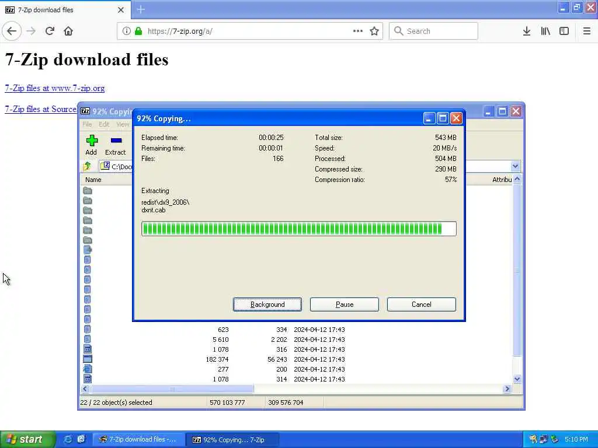Reload the current page
The image size is (598, 448).
(50, 31)
